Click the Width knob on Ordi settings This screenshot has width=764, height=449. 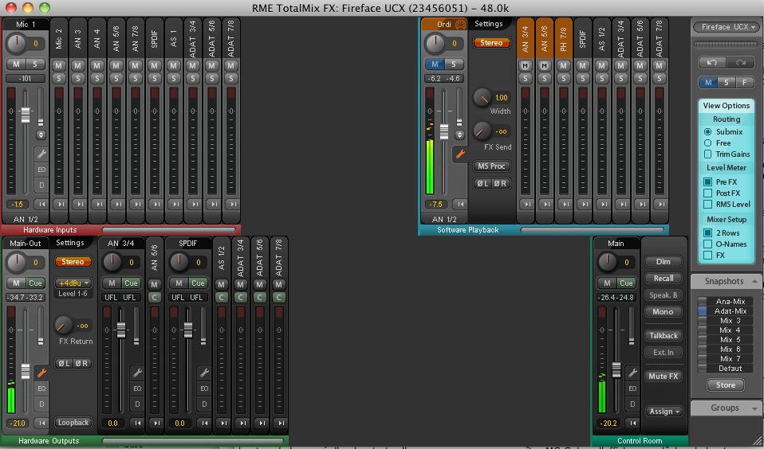(x=482, y=97)
